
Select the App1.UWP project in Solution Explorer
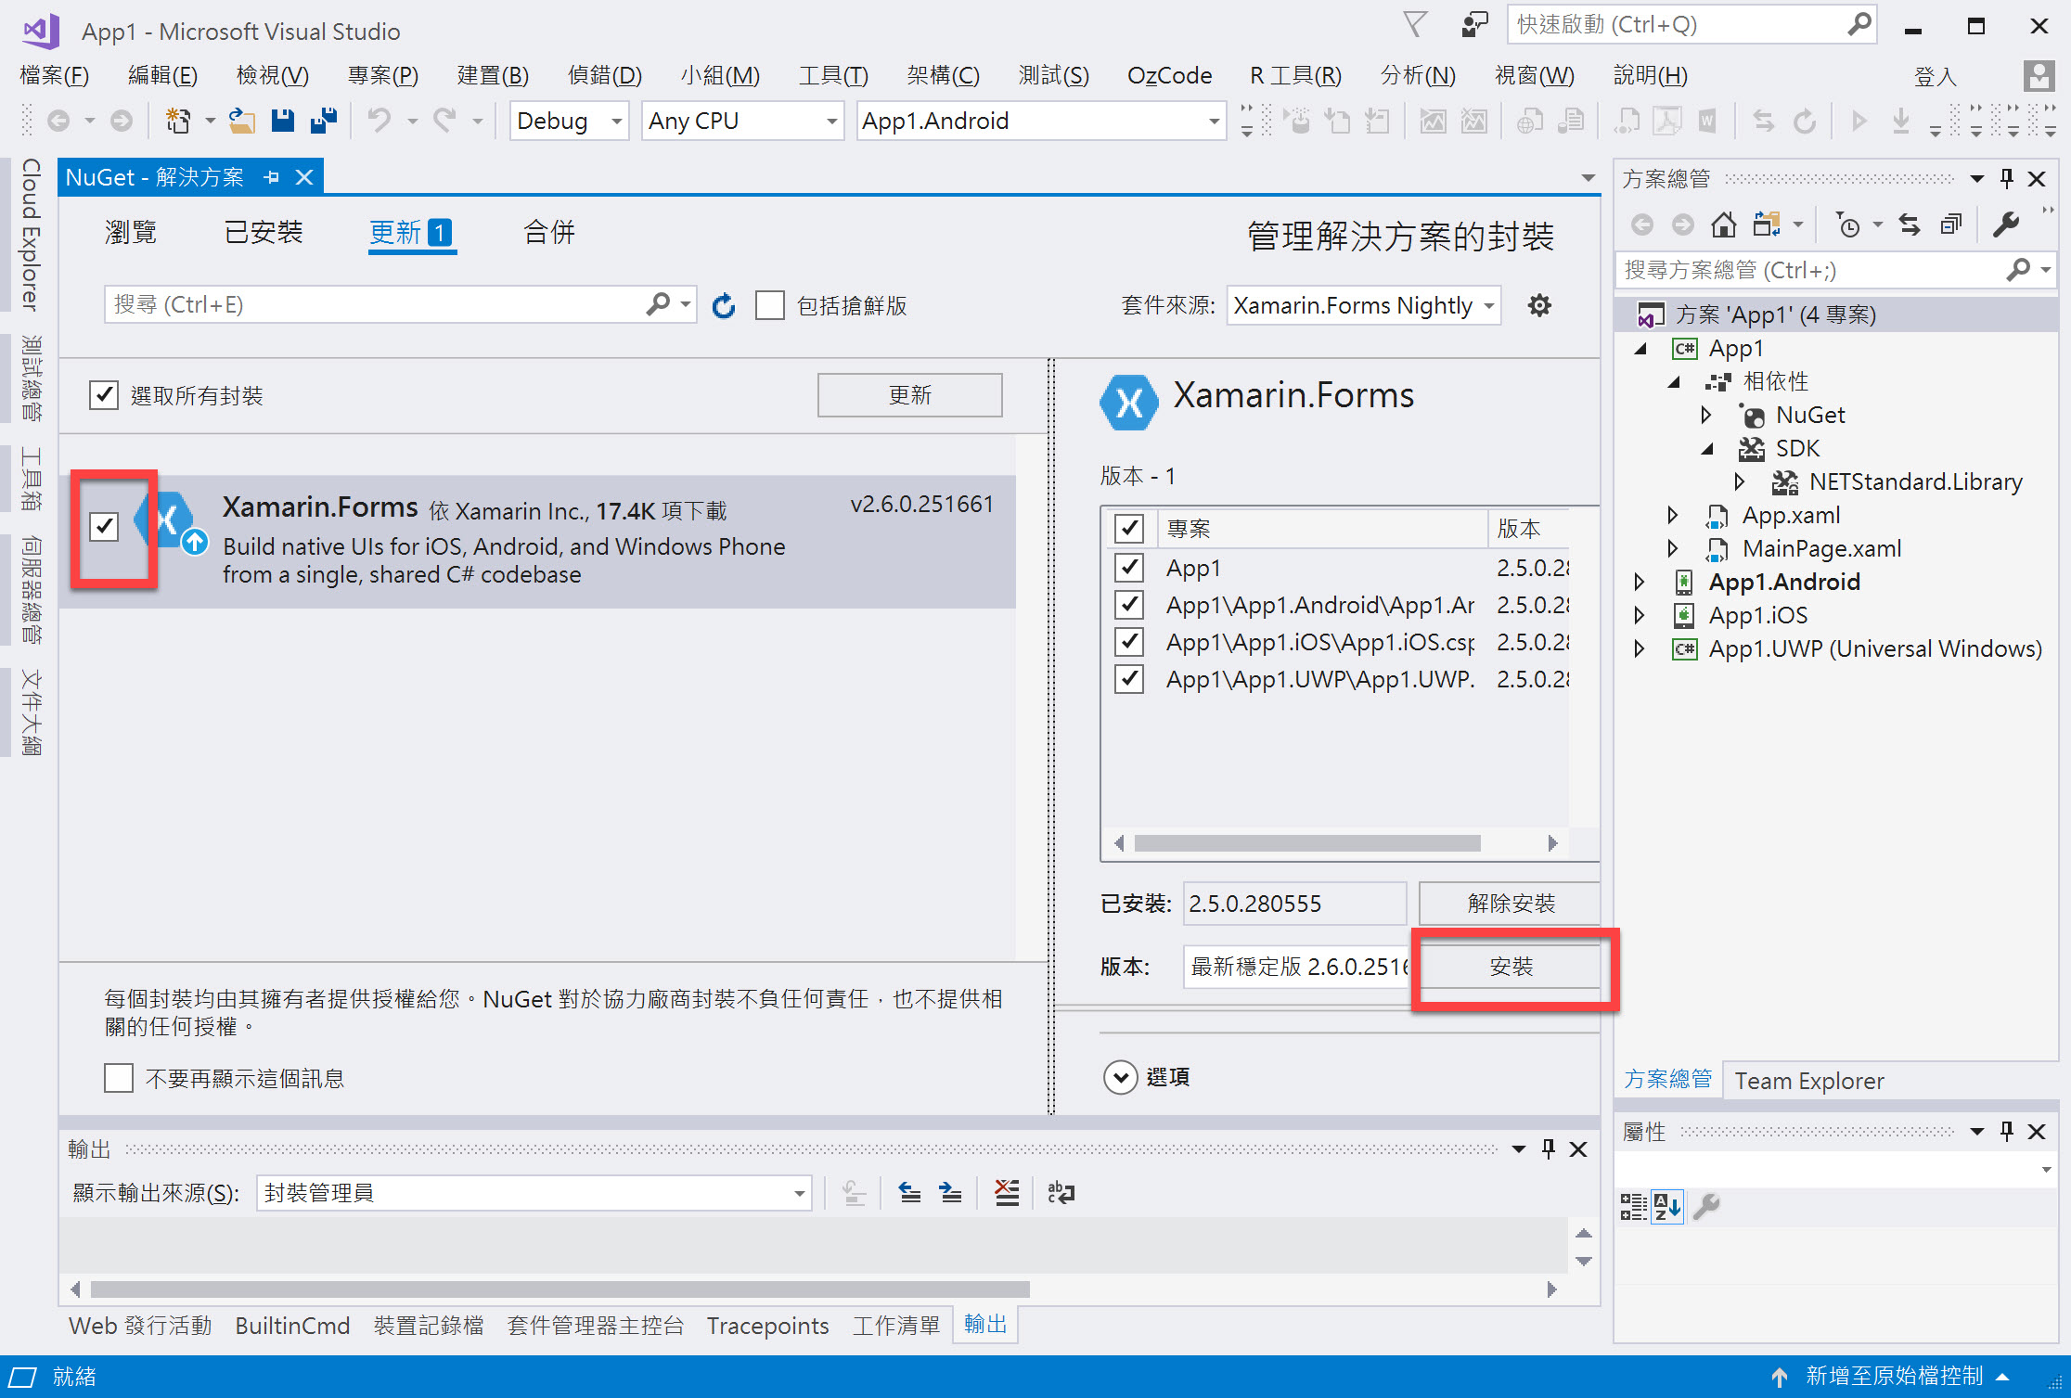point(1875,648)
